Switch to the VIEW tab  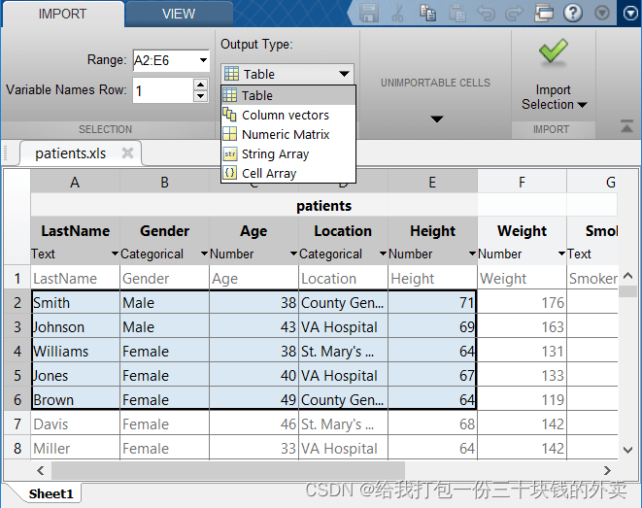179,14
